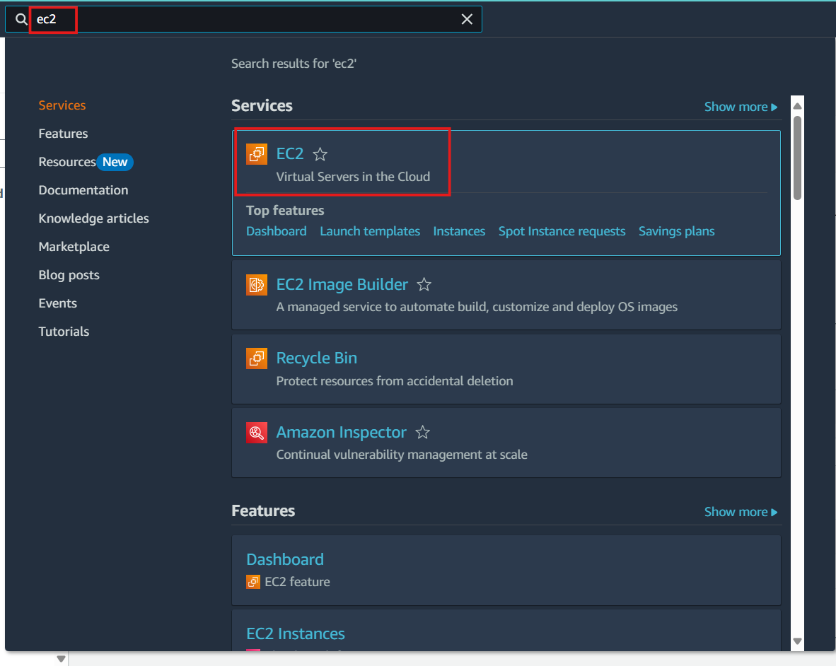Click EC2 feature icon under Dashboard
This screenshot has height=666, width=836.
click(253, 582)
